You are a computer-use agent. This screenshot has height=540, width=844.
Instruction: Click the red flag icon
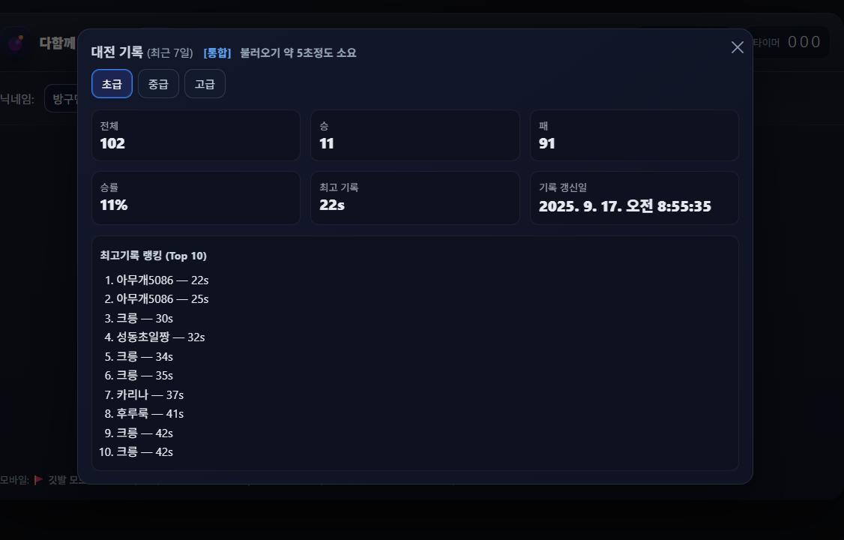pos(38,480)
